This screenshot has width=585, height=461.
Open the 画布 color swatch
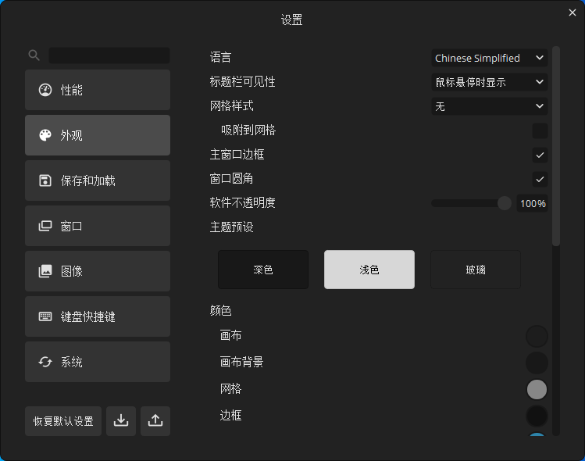pyautogui.click(x=537, y=336)
